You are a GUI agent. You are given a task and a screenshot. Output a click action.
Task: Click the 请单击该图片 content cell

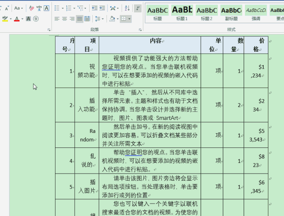(150, 186)
